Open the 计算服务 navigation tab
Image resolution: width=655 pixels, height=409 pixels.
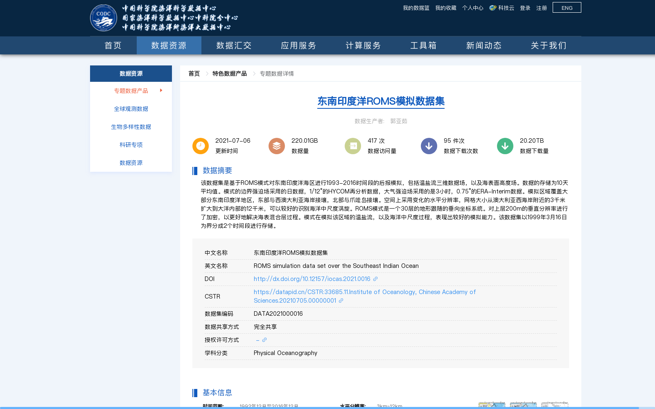tap(363, 45)
